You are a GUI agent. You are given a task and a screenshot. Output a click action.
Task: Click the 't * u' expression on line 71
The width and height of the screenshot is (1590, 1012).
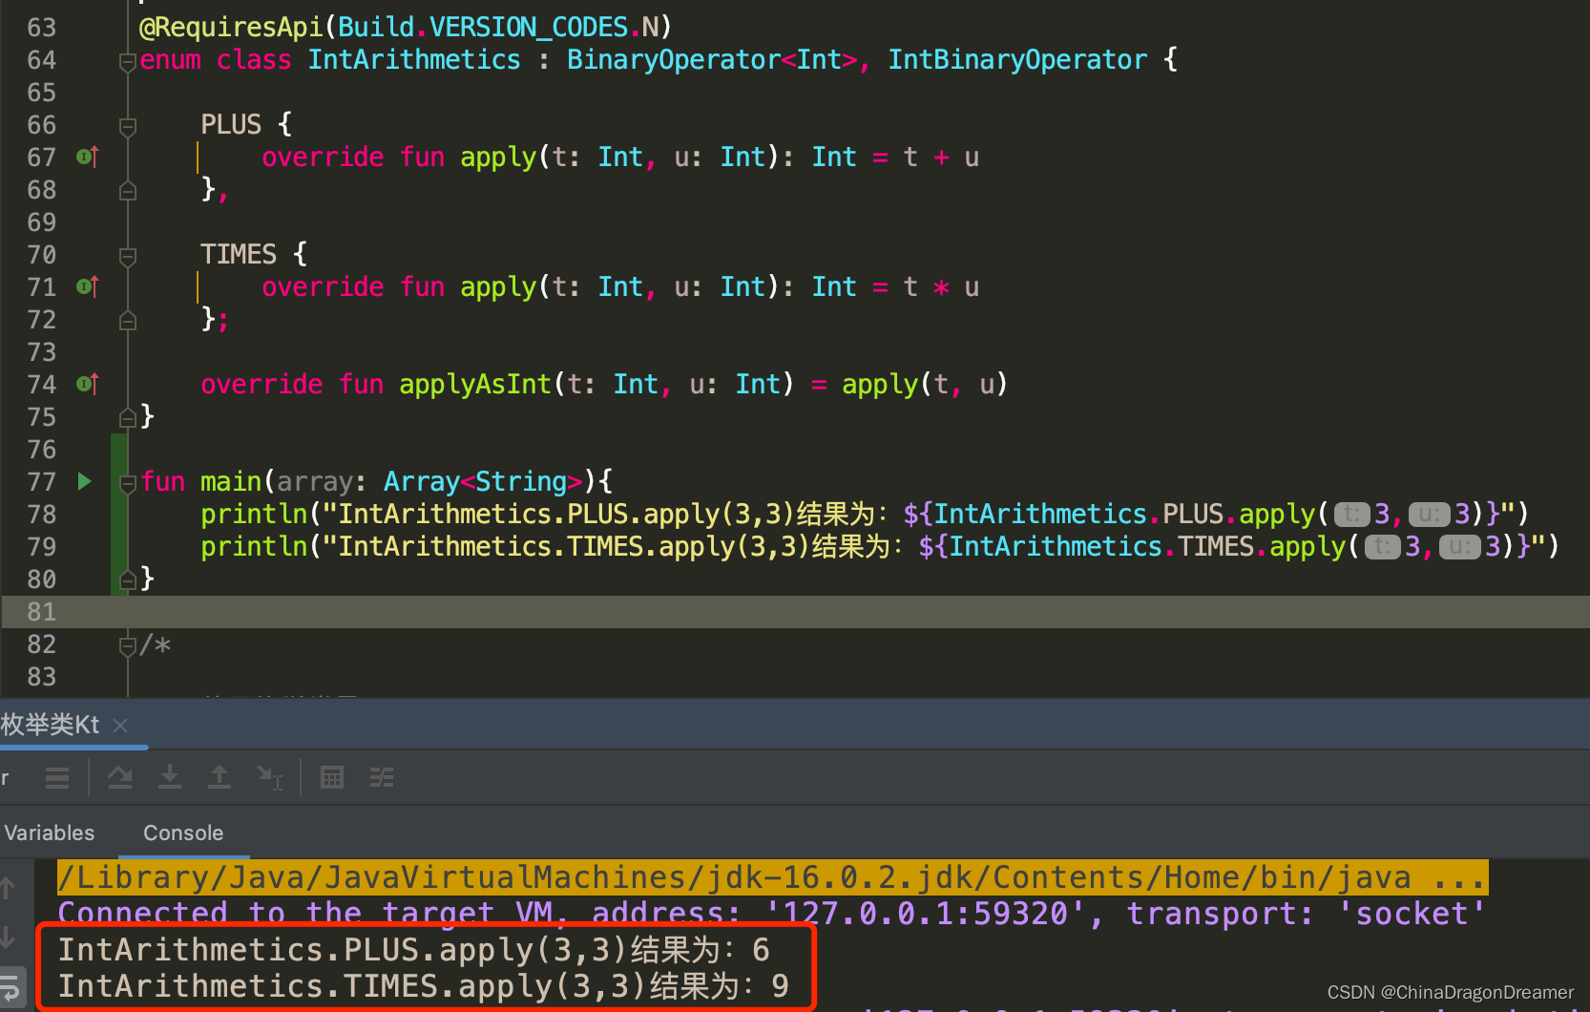(x=941, y=286)
